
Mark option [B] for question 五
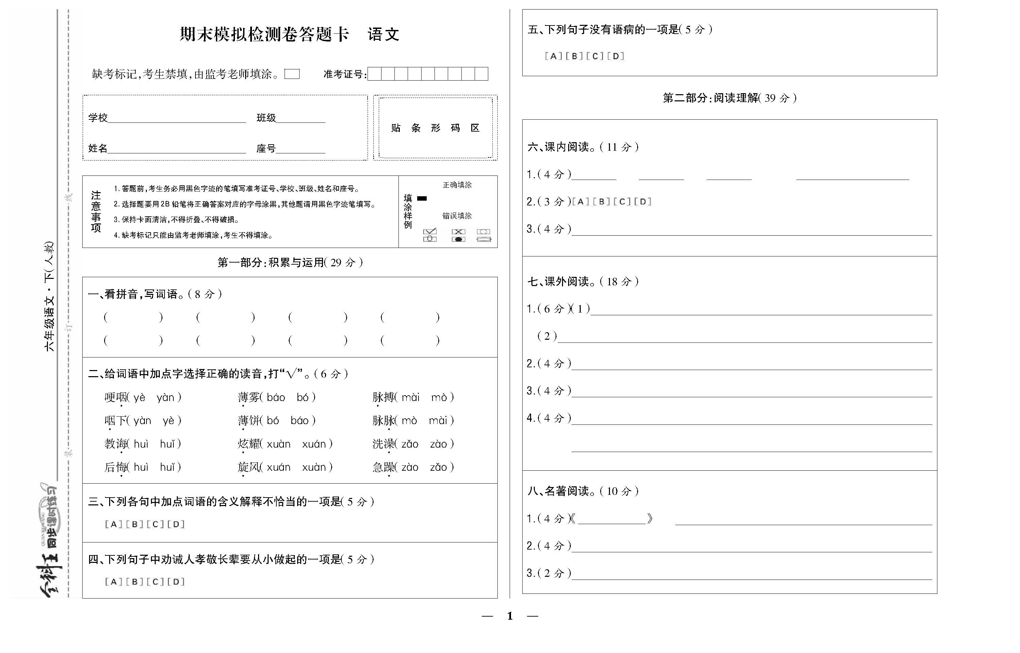[x=574, y=56]
